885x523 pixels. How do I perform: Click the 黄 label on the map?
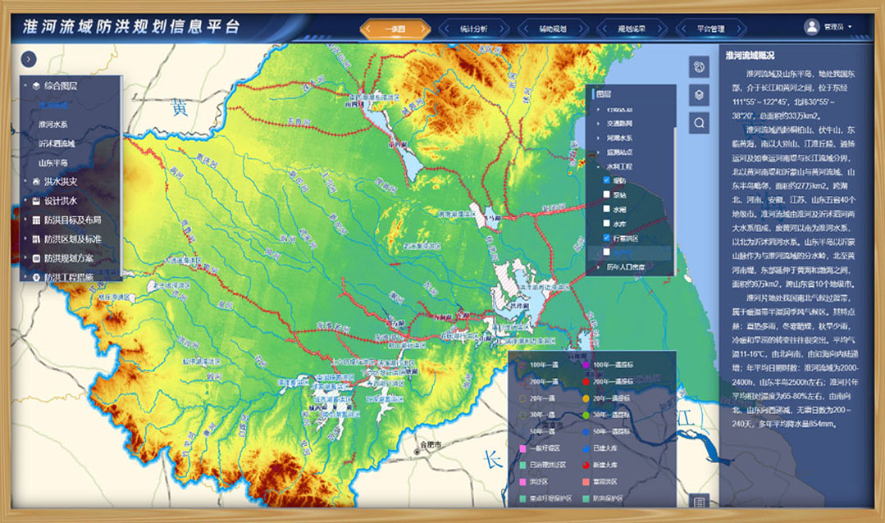pos(180,107)
